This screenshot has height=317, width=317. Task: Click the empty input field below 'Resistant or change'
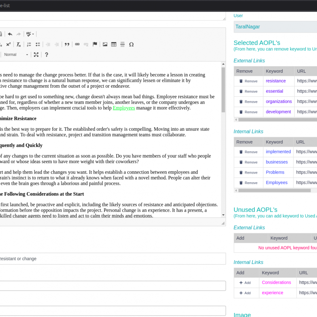[x=112, y=286]
